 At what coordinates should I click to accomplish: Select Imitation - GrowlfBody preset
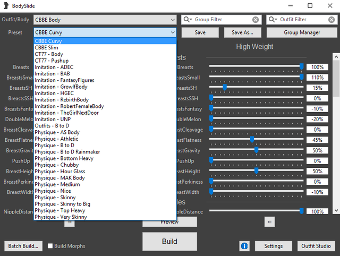(105, 87)
